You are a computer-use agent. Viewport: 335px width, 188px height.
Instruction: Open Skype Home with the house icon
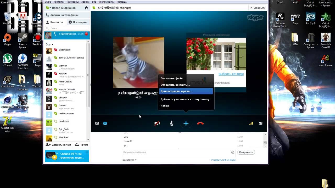86,8
